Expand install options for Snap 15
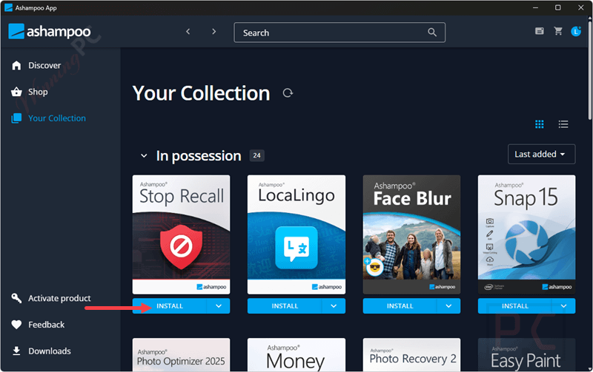 (563, 306)
